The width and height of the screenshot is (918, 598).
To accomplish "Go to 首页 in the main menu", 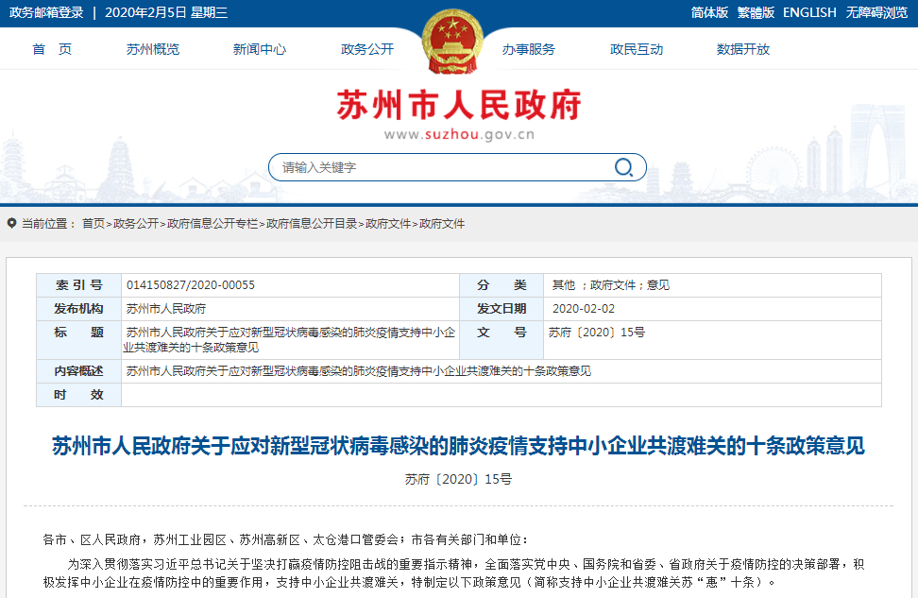I will pyautogui.click(x=52, y=49).
